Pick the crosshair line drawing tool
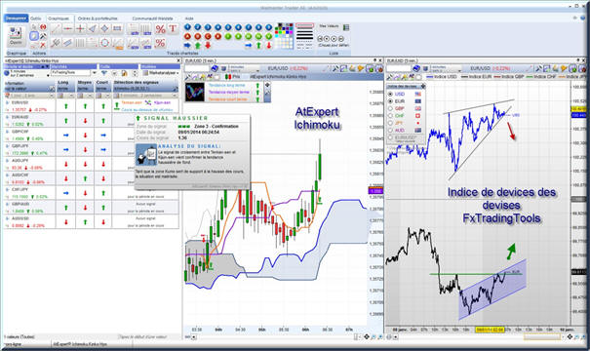This screenshot has height=351, width=590. (x=80, y=28)
